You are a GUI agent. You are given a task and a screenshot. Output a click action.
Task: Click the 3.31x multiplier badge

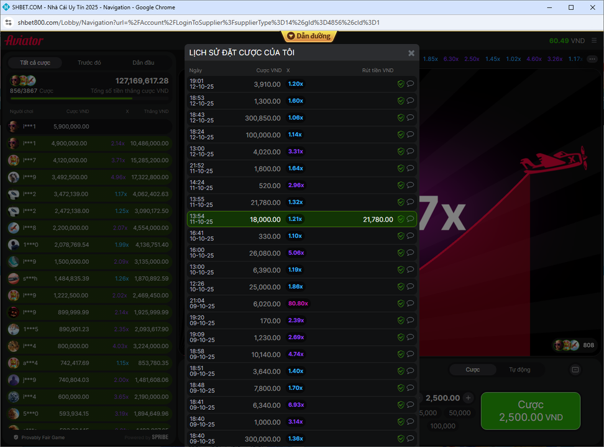[x=295, y=151]
